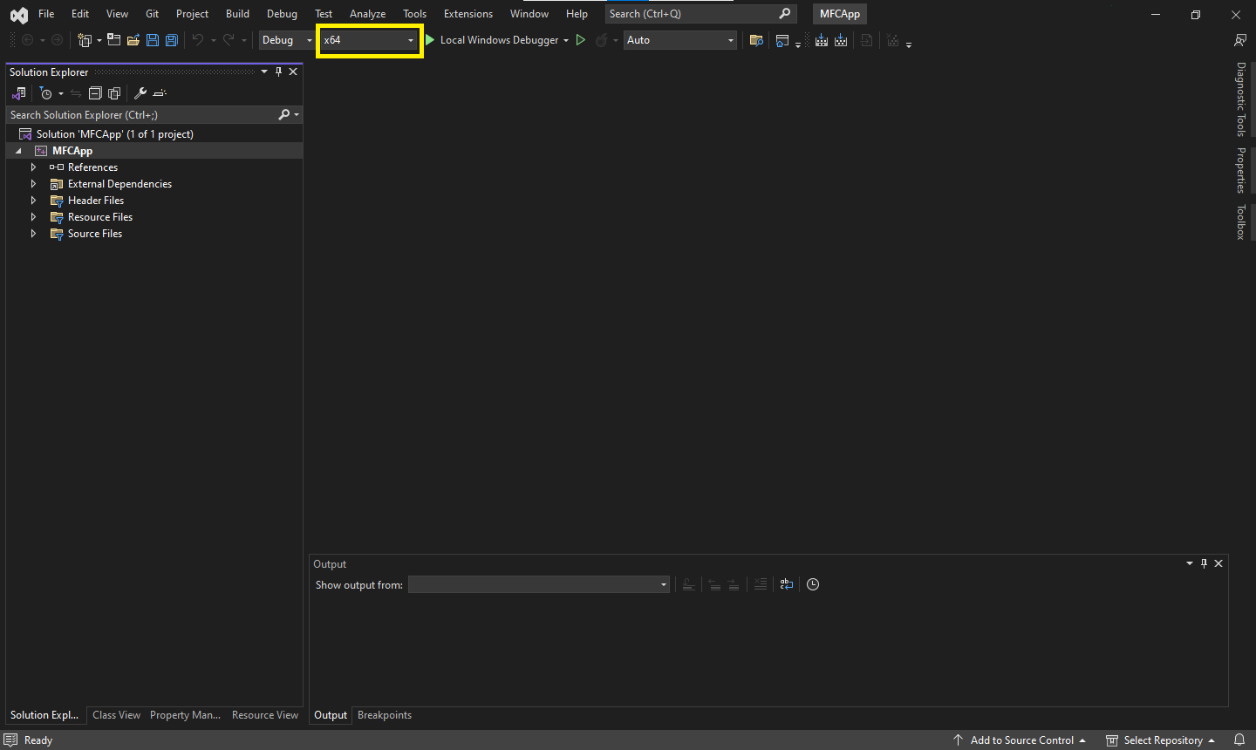The width and height of the screenshot is (1256, 750).
Task: Click the Open File folder icon
Action: click(x=133, y=40)
